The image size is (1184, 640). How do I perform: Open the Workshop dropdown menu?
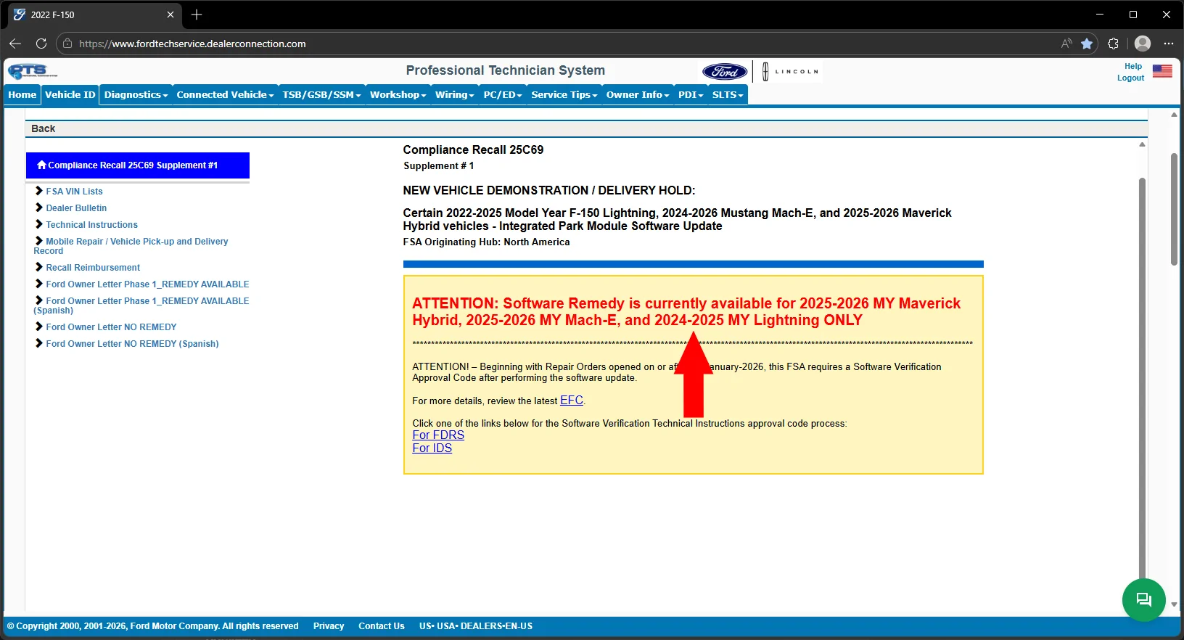pyautogui.click(x=398, y=95)
